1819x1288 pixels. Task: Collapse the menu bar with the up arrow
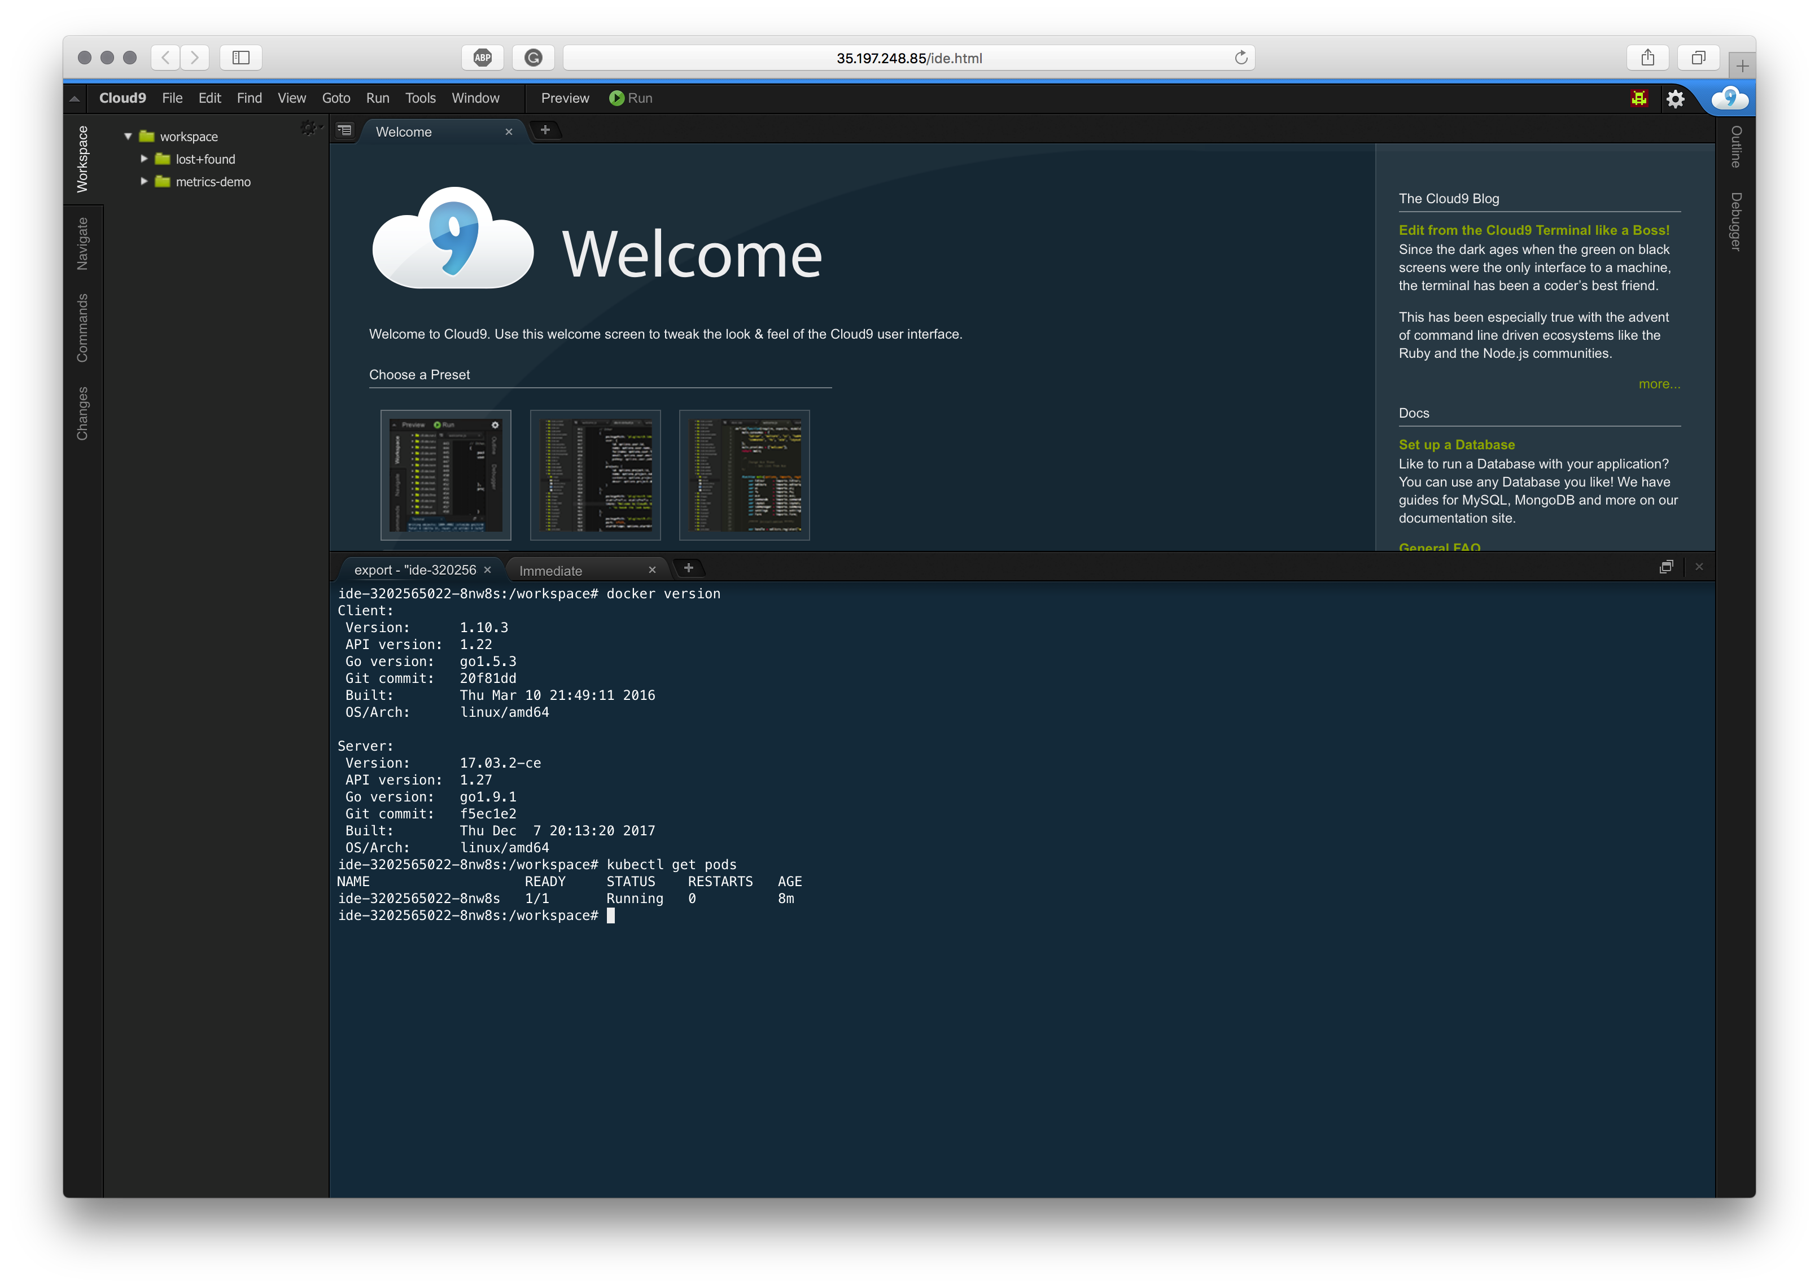click(x=75, y=98)
